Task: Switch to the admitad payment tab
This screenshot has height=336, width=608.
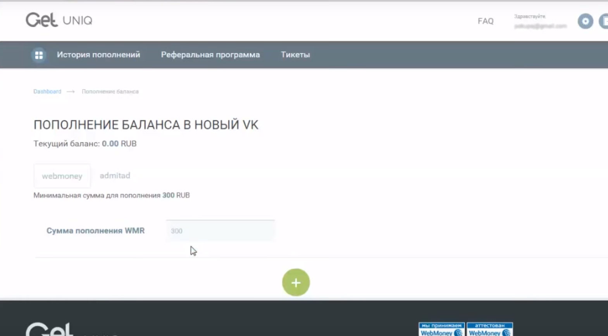Action: [x=115, y=176]
